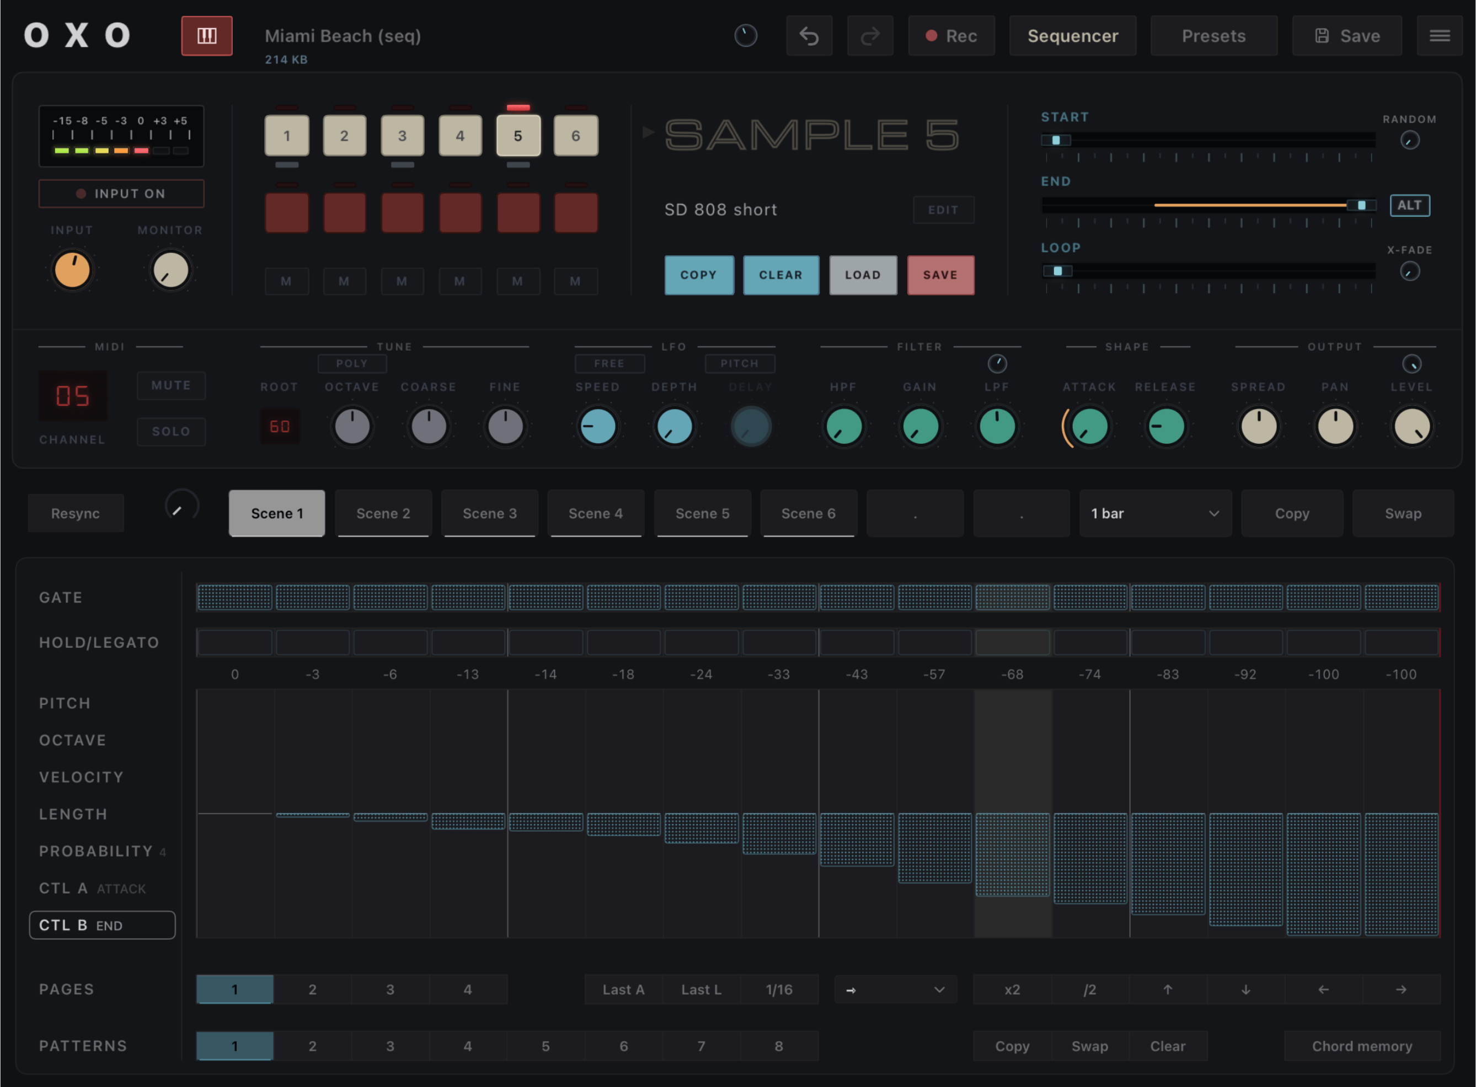
Task: Click the x2 pattern length button
Action: coord(1012,989)
